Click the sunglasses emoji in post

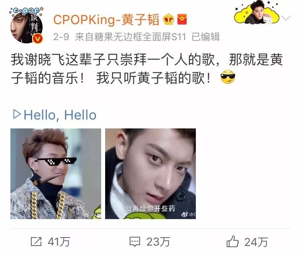(x=228, y=77)
